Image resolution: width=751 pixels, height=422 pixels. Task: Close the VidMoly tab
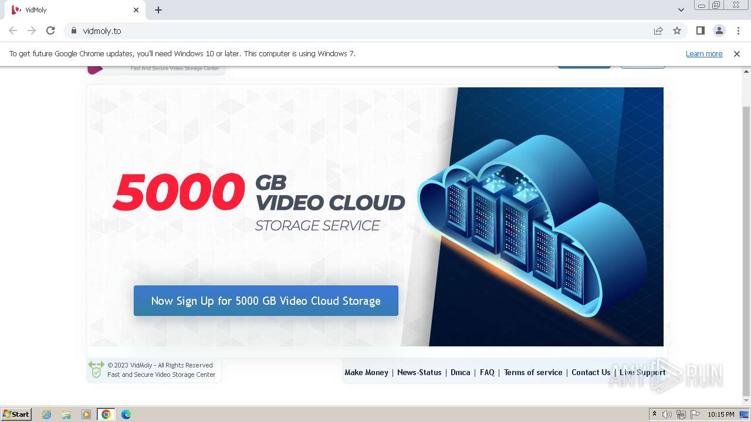tap(136, 10)
